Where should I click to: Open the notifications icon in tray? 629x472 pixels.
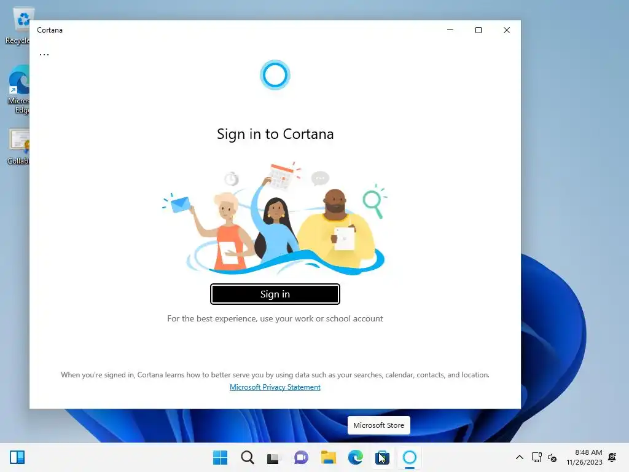pyautogui.click(x=612, y=457)
